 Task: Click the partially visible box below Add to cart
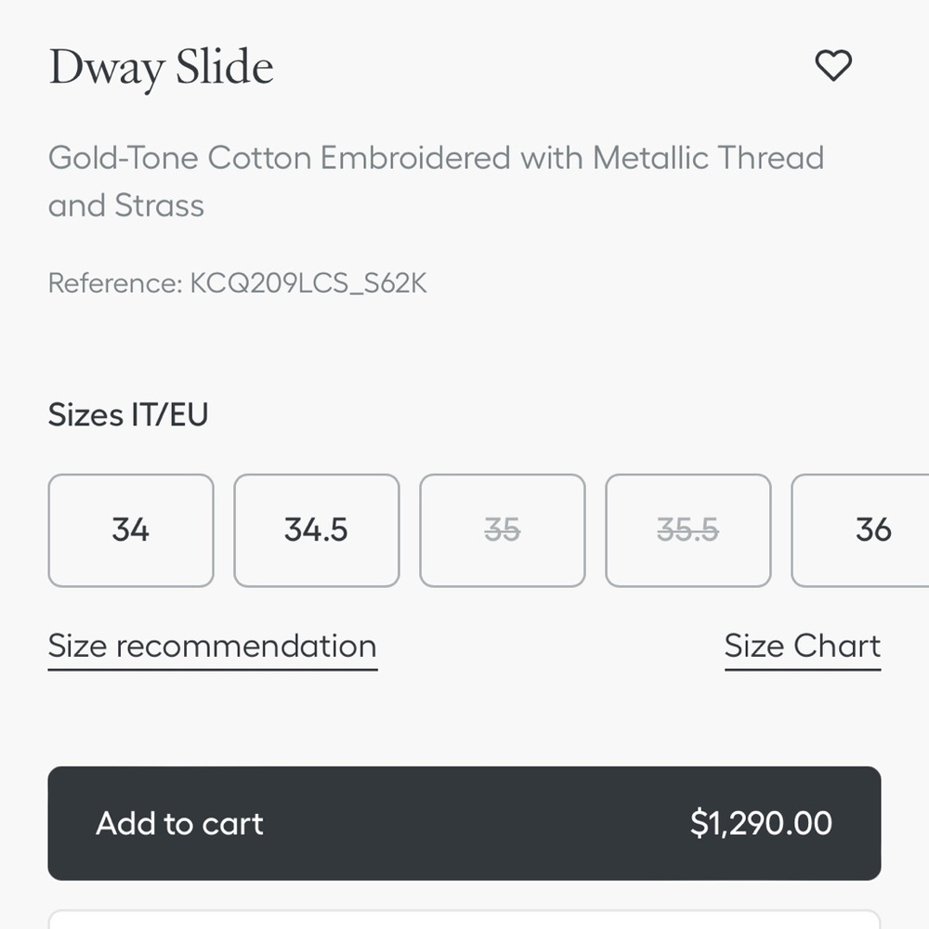point(464,920)
